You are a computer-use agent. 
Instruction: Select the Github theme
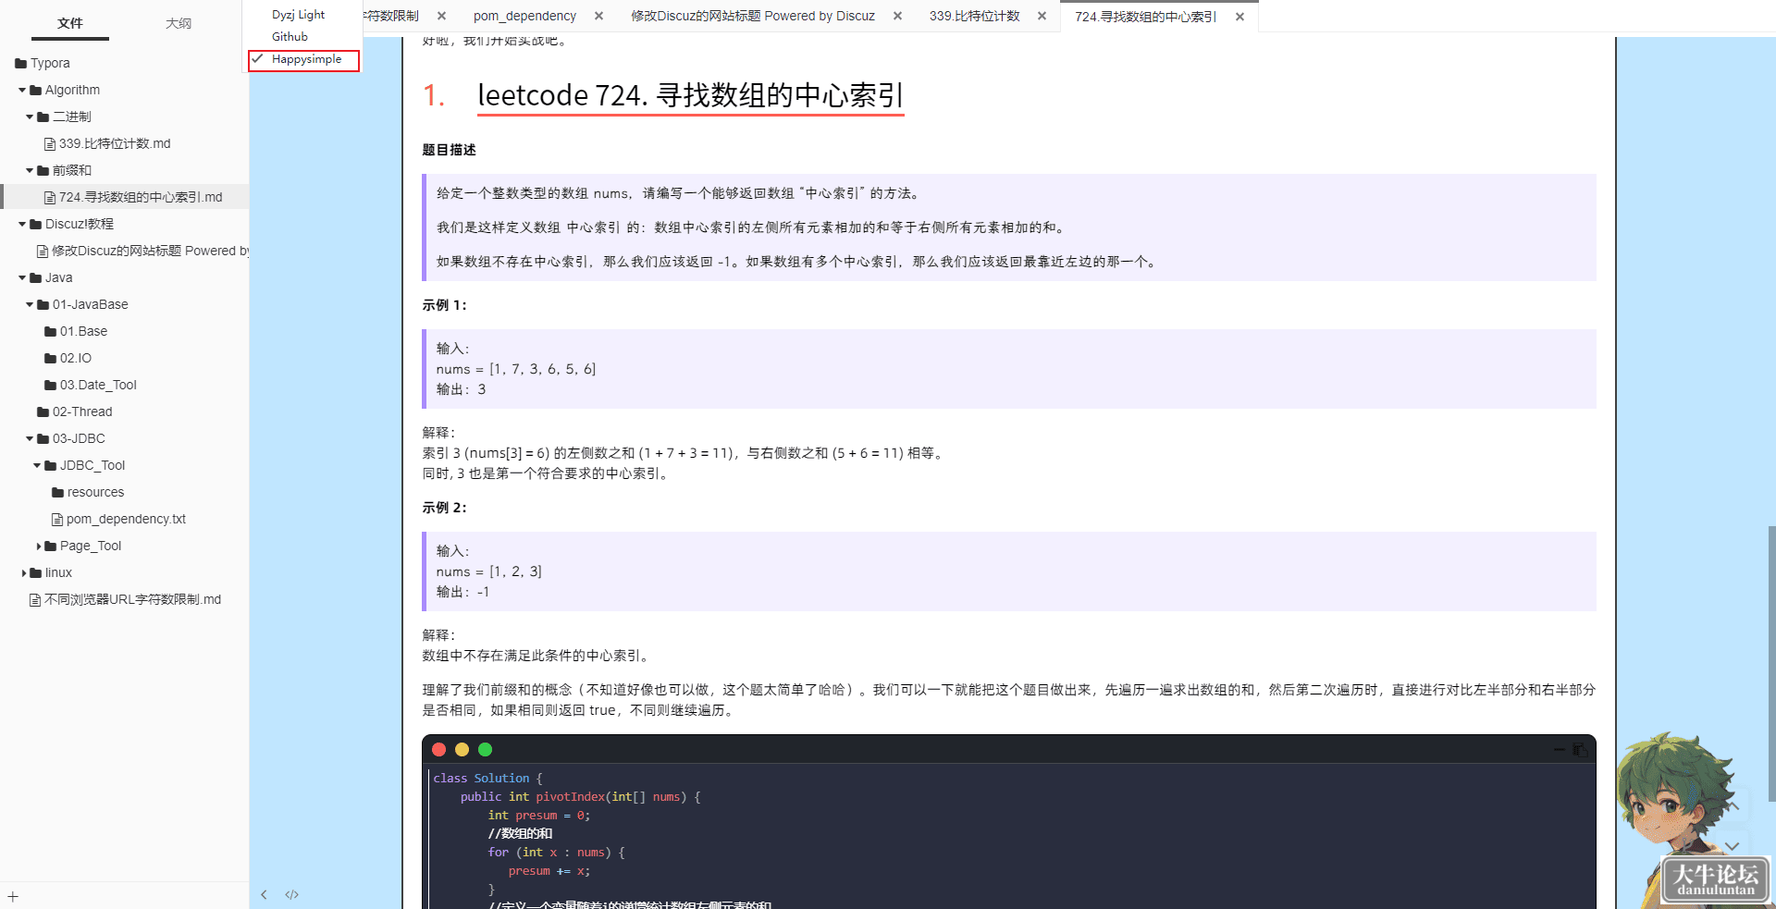click(290, 37)
